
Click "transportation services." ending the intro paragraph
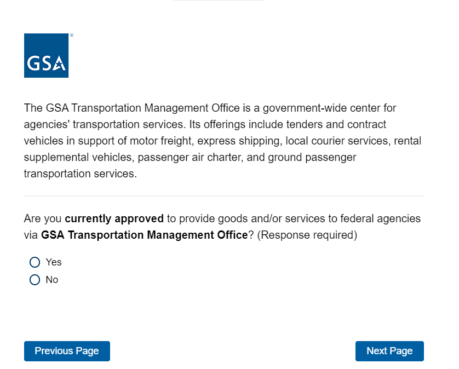tap(80, 174)
